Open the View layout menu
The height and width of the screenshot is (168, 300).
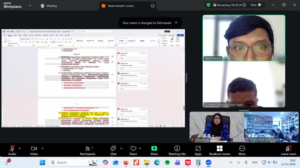pyautogui.click(x=255, y=5)
